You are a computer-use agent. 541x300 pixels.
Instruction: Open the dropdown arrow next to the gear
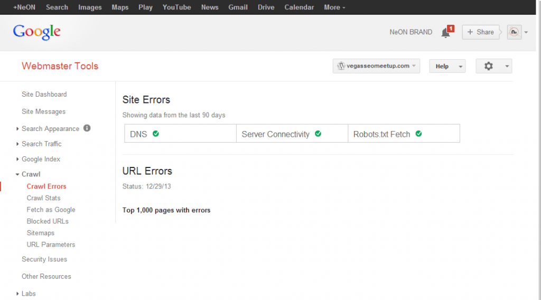pos(507,66)
